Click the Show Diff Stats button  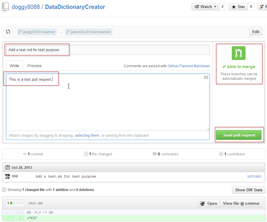(x=248, y=190)
